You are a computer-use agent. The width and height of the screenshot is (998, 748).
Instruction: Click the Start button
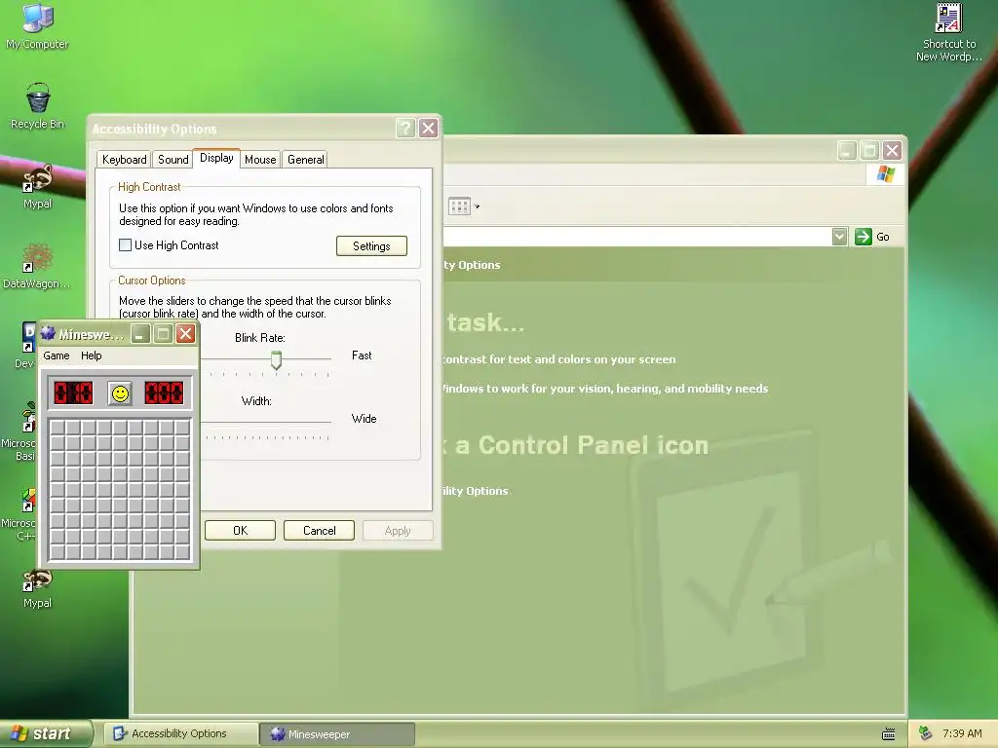(x=46, y=733)
